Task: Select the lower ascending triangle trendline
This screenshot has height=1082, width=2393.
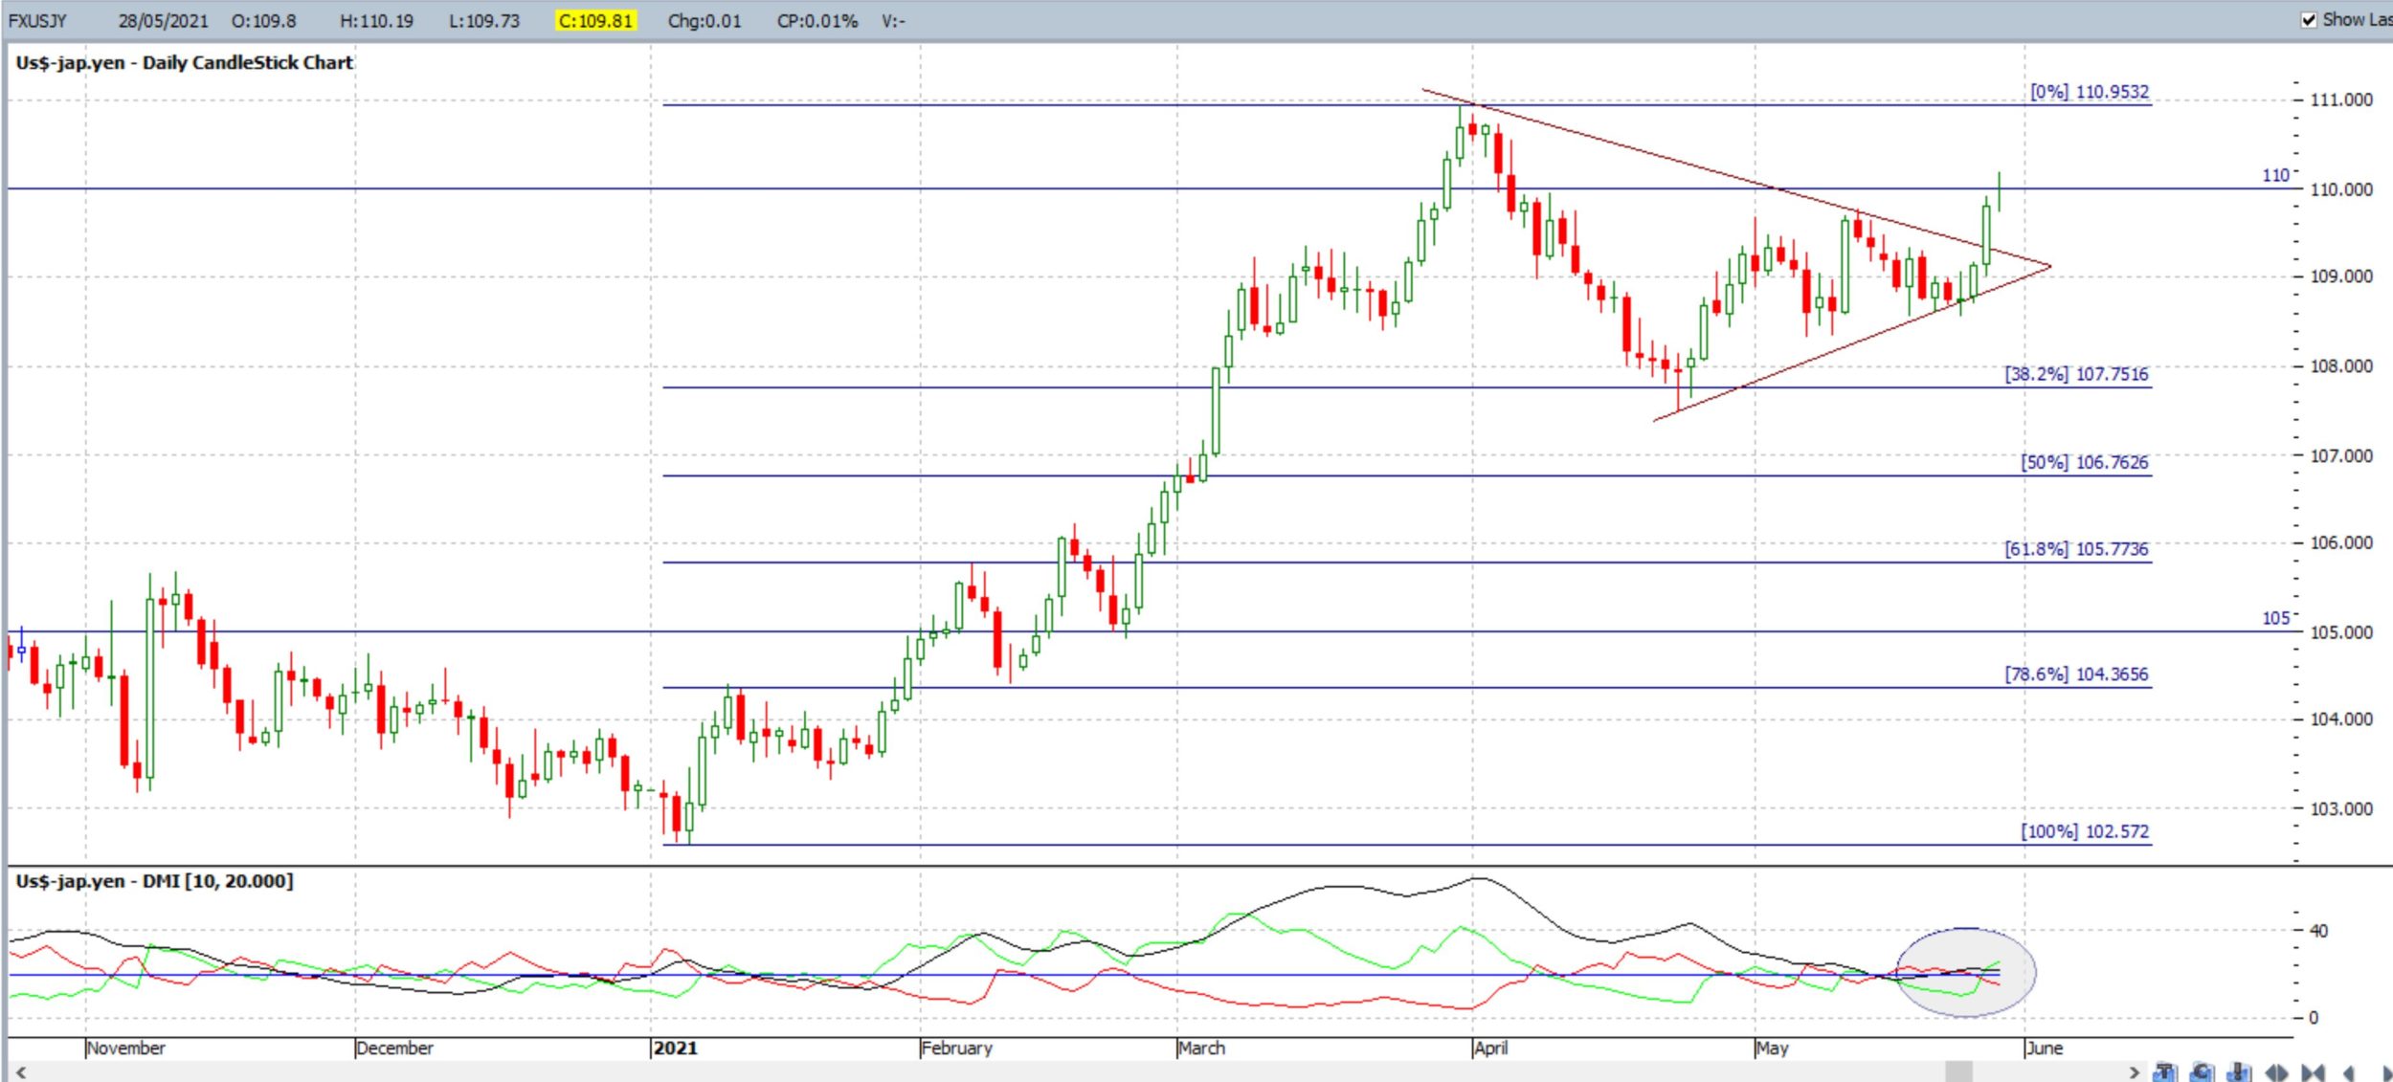Action: [x=1852, y=342]
